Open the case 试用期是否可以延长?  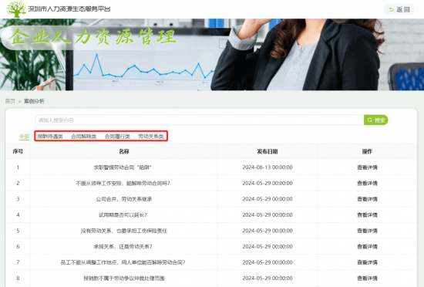[123, 214]
